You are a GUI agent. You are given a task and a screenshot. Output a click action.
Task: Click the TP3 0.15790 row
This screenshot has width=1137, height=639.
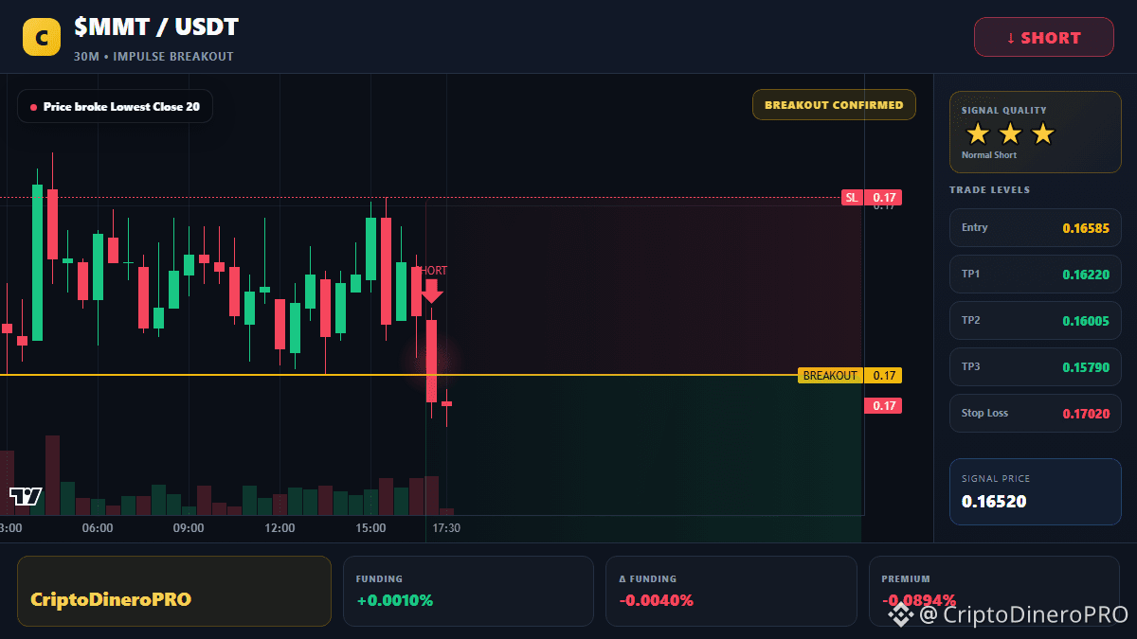pyautogui.click(x=1036, y=366)
